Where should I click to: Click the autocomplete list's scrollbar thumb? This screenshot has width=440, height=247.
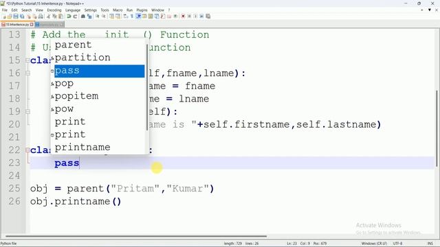point(147,87)
